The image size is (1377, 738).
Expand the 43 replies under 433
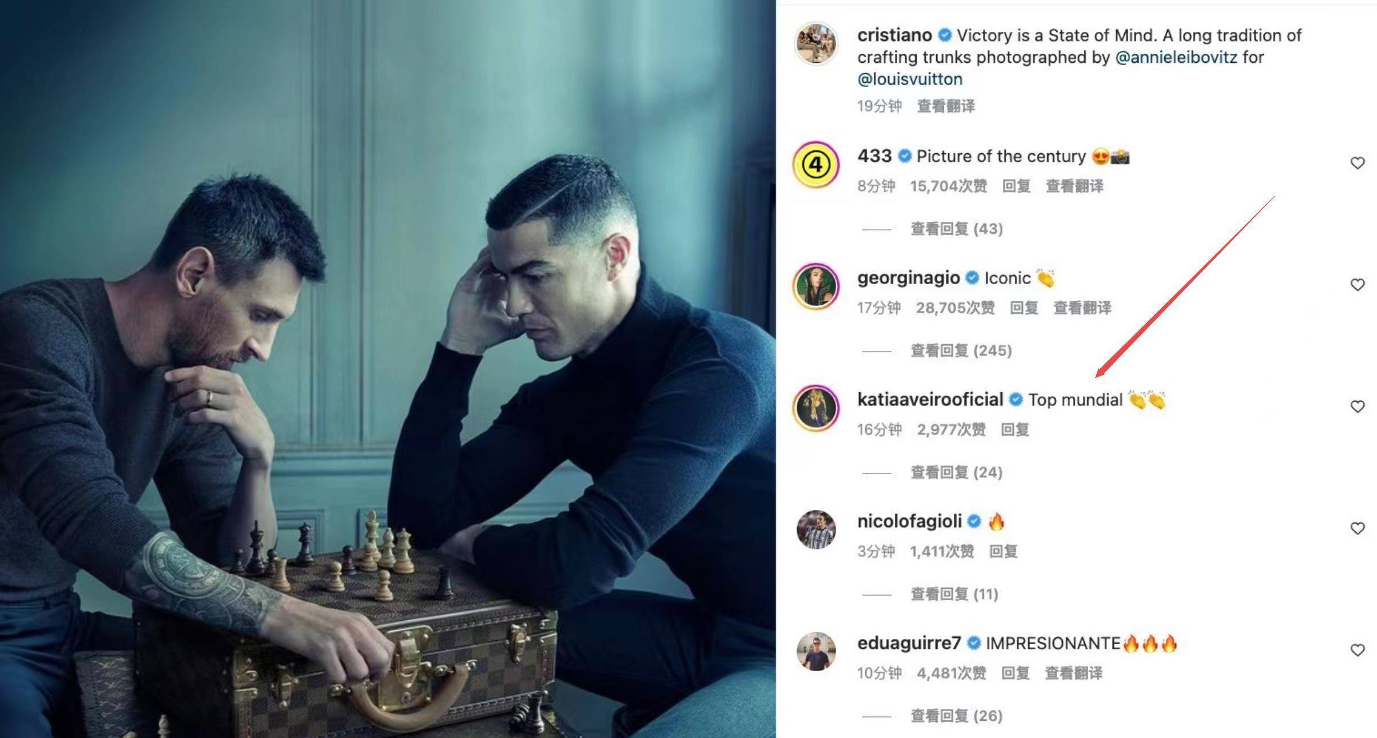pos(957,229)
